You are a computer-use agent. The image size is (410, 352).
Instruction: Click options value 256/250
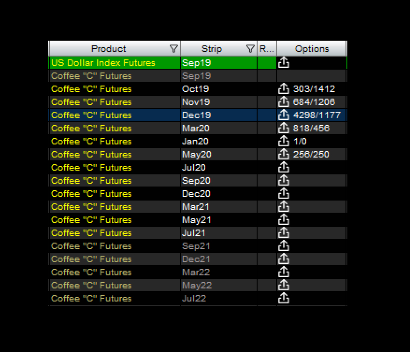311,154
